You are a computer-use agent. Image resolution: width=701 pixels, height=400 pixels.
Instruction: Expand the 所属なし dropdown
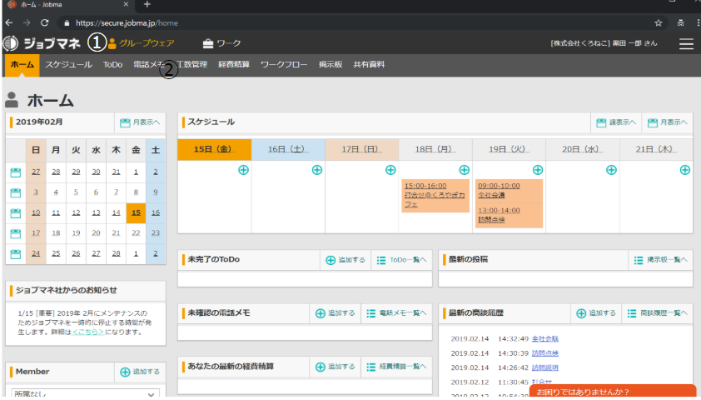tap(85, 393)
